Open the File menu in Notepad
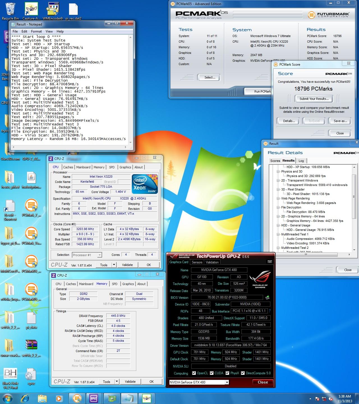 [15, 31]
